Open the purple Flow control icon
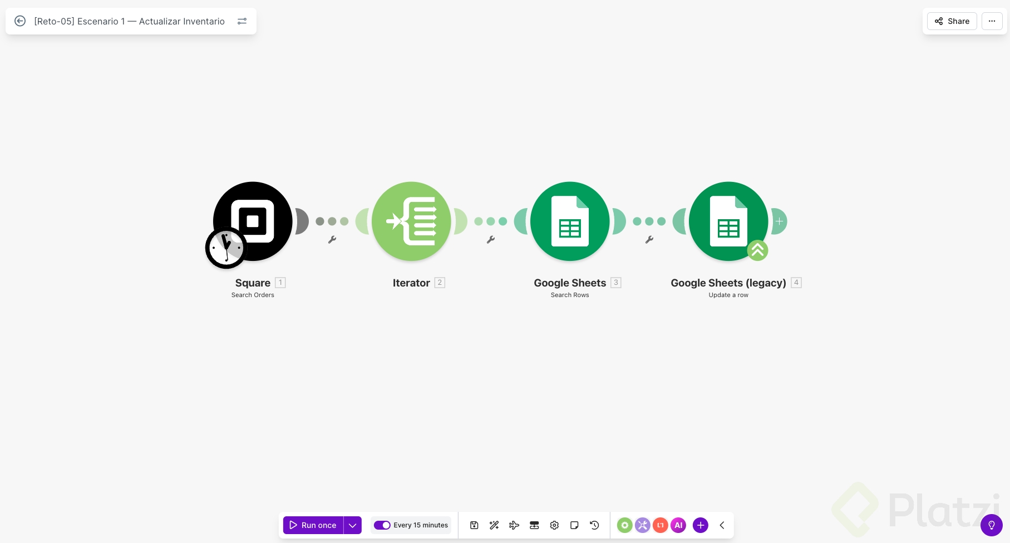 pos(643,525)
